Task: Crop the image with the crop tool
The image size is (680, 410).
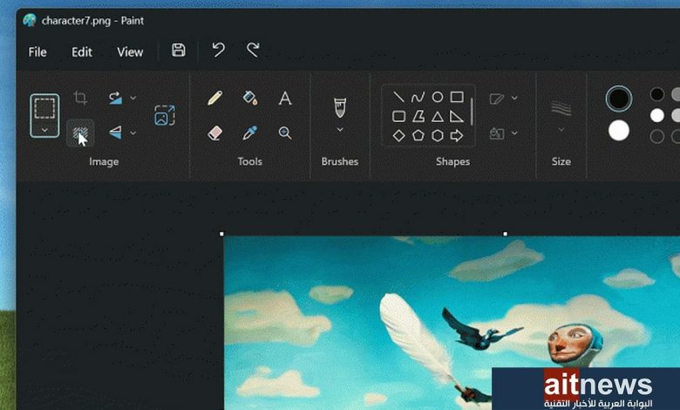Action: pyautogui.click(x=80, y=98)
